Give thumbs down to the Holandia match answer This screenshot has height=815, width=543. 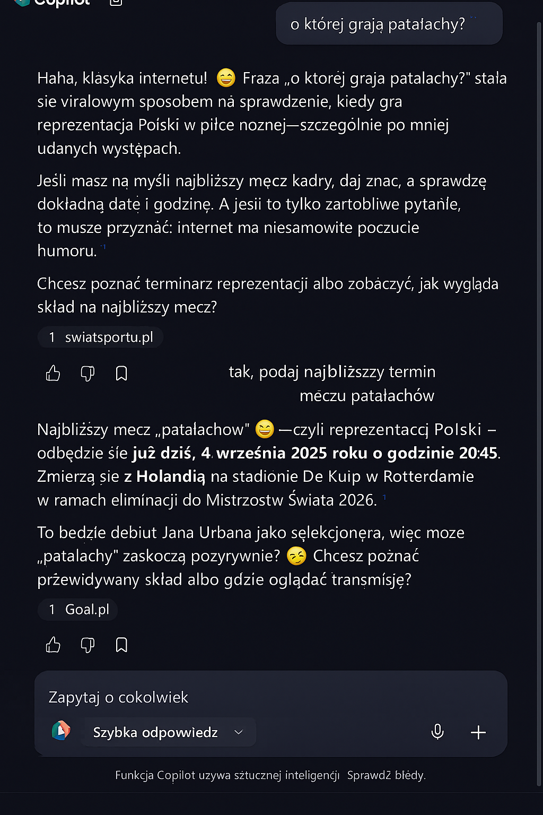coord(87,645)
